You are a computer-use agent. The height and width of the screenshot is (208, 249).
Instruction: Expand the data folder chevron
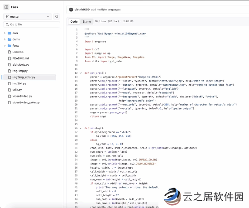(x=5, y=33)
